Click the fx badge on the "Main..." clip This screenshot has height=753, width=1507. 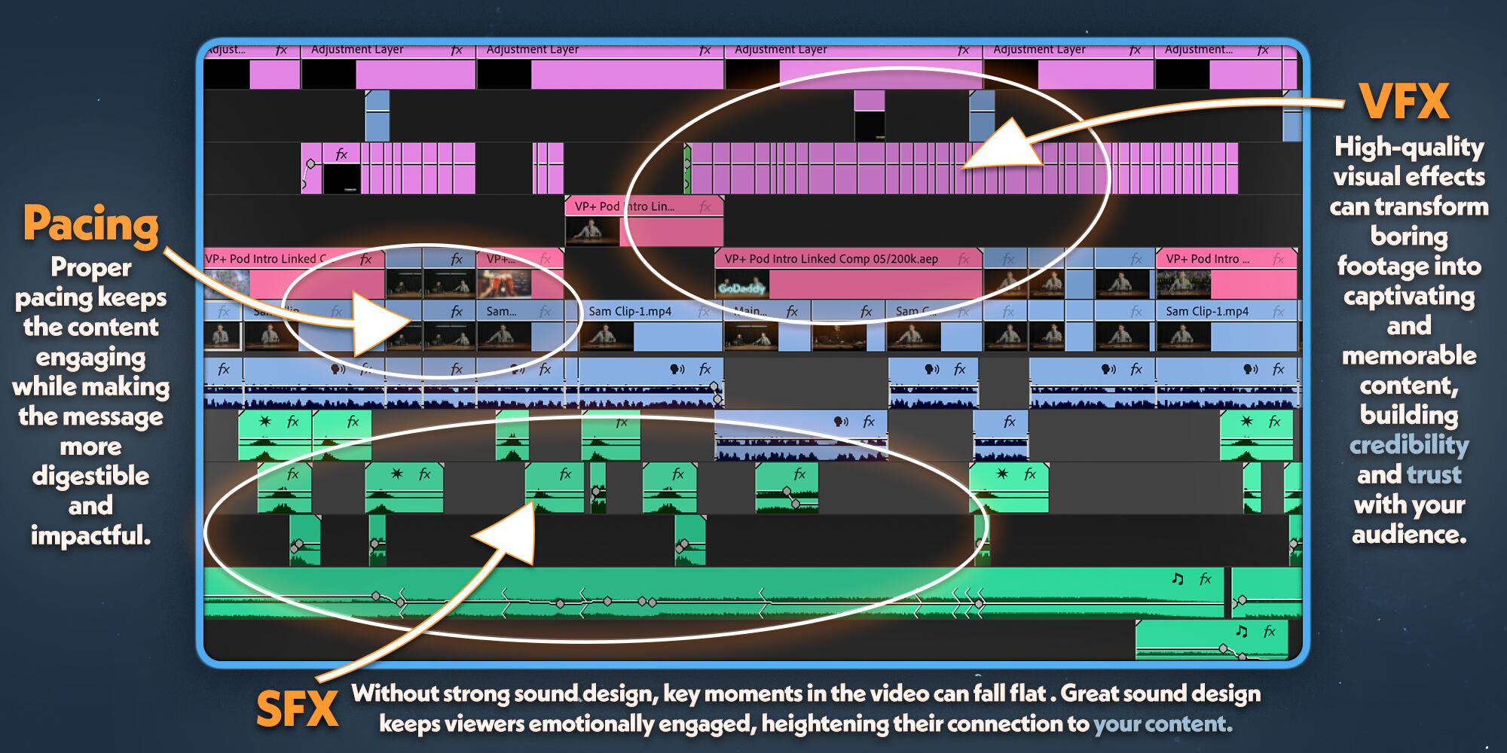click(x=792, y=311)
